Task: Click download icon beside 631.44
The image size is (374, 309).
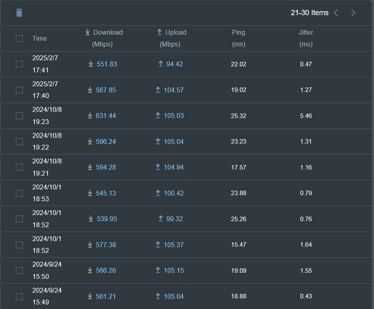Action: pyautogui.click(x=90, y=116)
